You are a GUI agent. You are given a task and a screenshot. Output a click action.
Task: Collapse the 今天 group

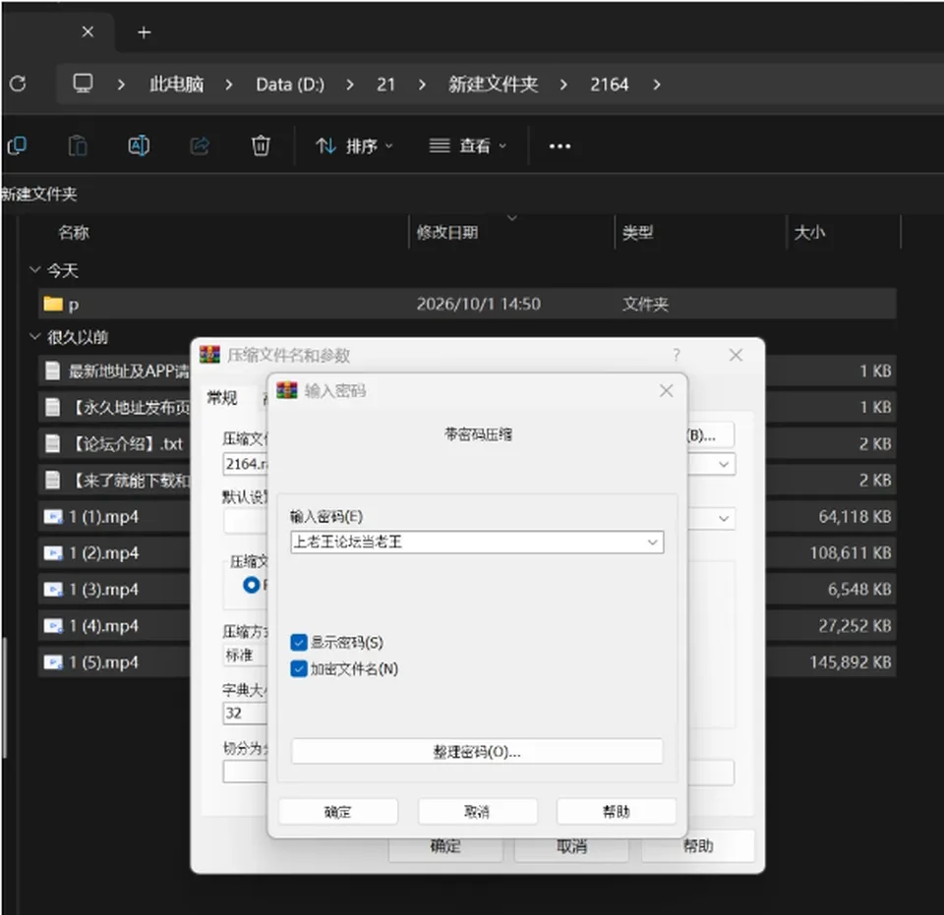pyautogui.click(x=35, y=269)
